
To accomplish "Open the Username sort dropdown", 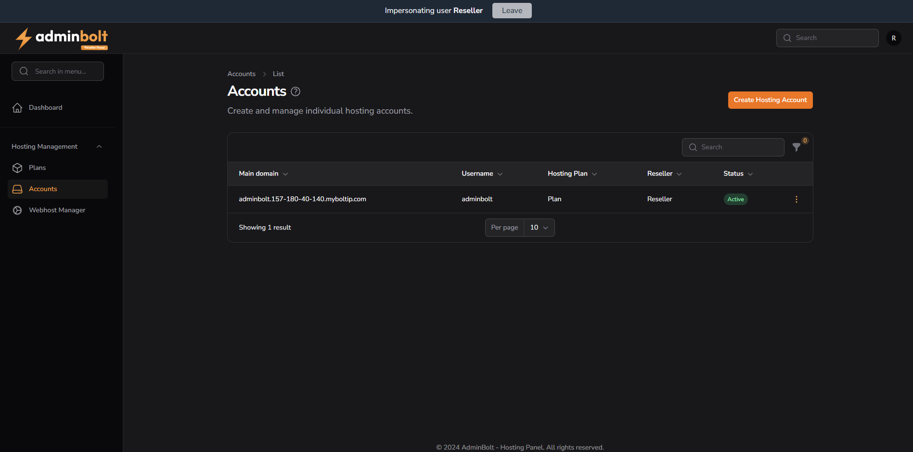I will 501,174.
